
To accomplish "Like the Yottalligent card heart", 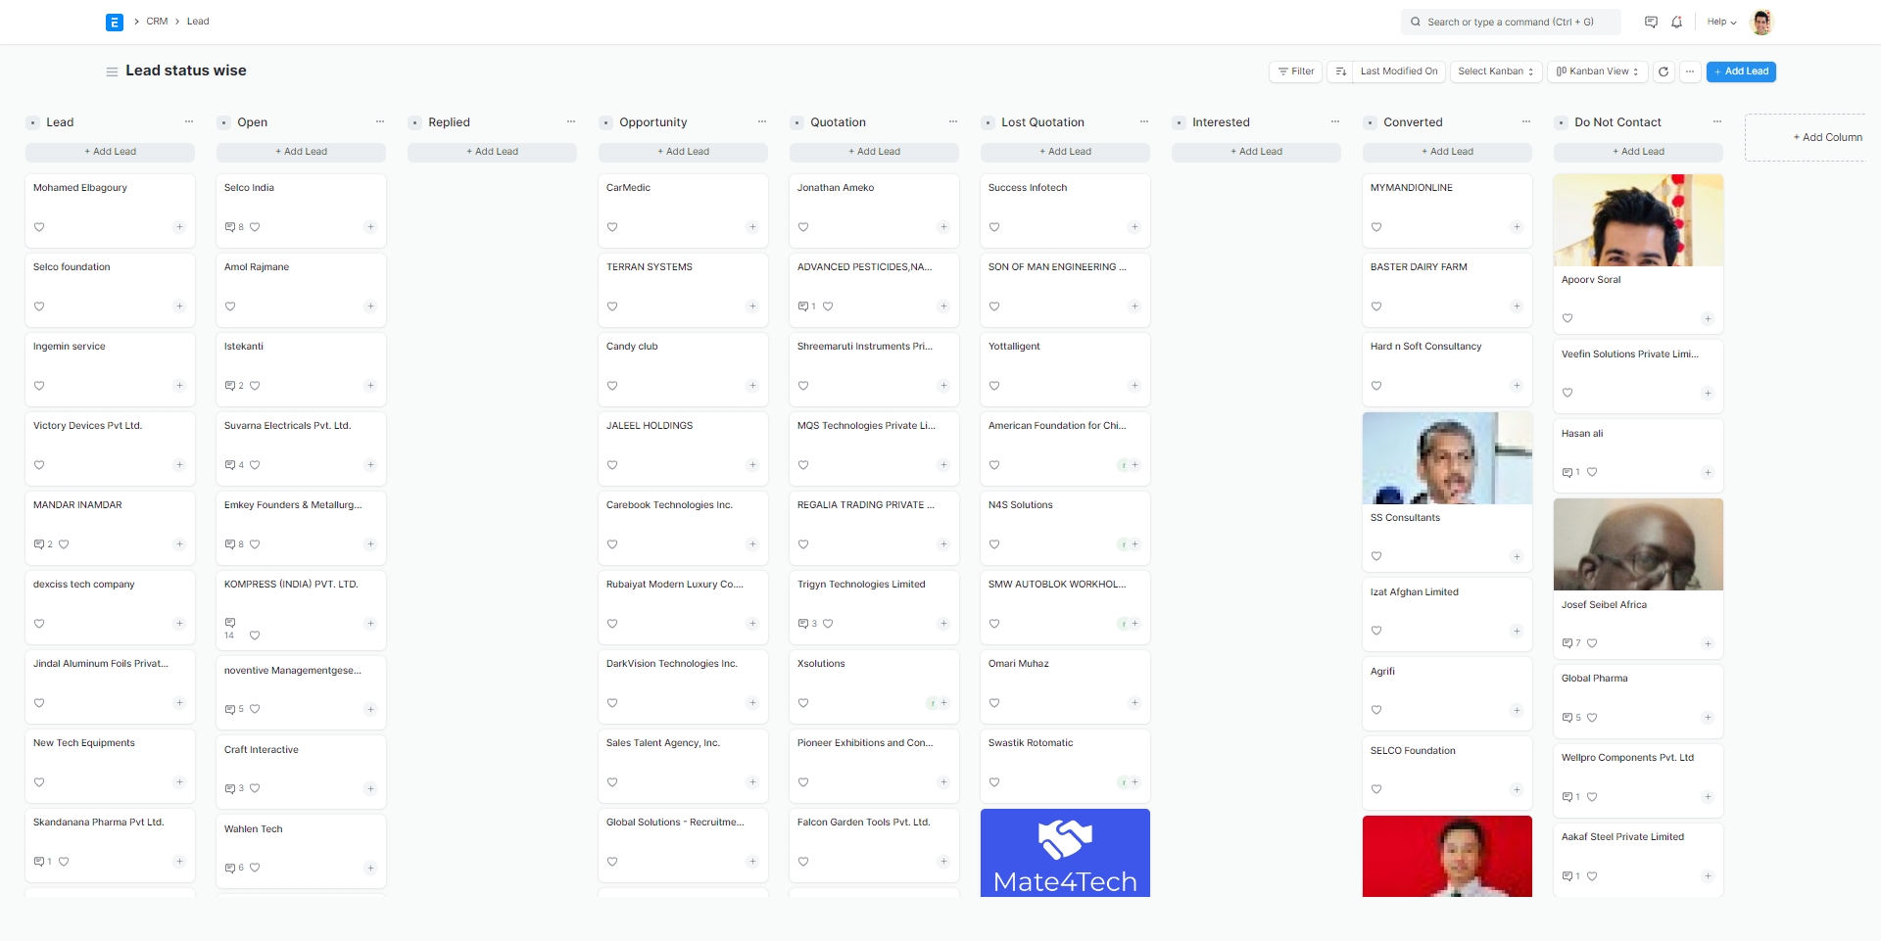I will point(994,386).
